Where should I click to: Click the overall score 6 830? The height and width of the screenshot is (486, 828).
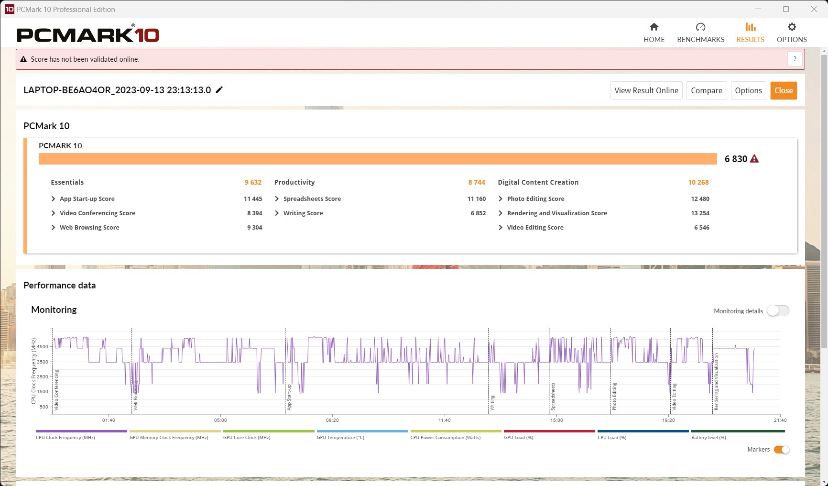click(736, 159)
